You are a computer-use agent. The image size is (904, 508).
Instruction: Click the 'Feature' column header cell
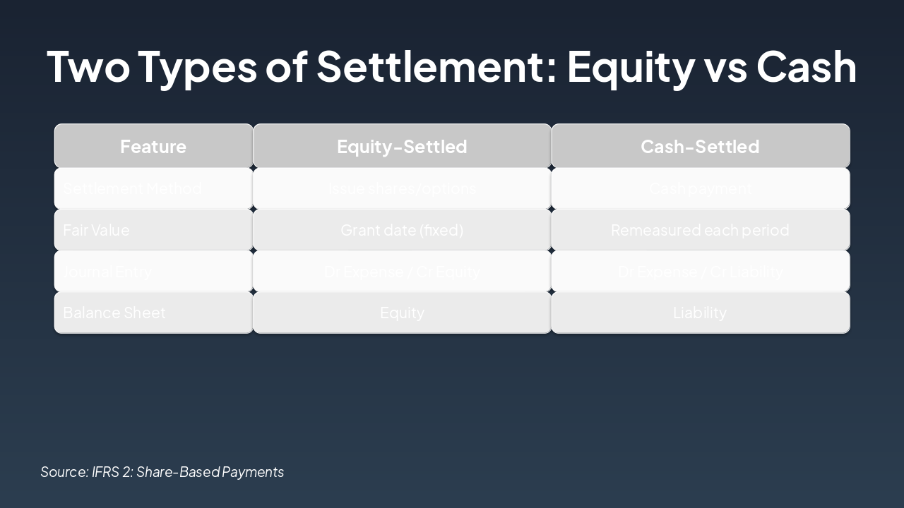pos(153,146)
